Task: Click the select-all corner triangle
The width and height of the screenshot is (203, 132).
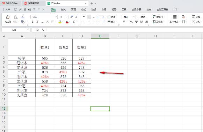Action: 4,36
